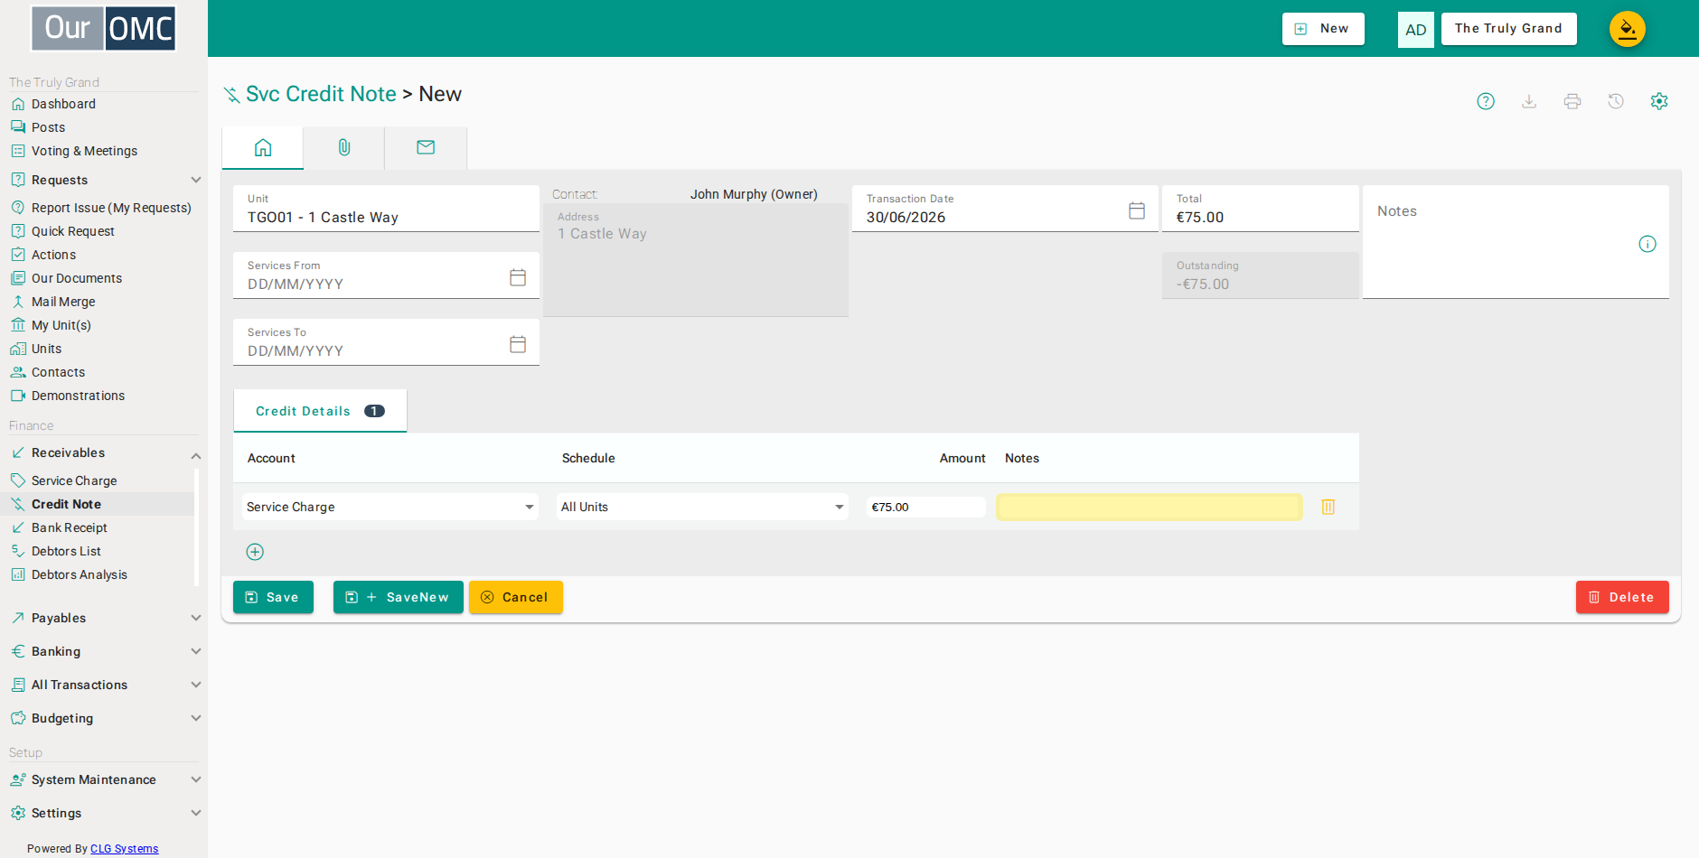Switch to the email envelope tab

(x=426, y=147)
